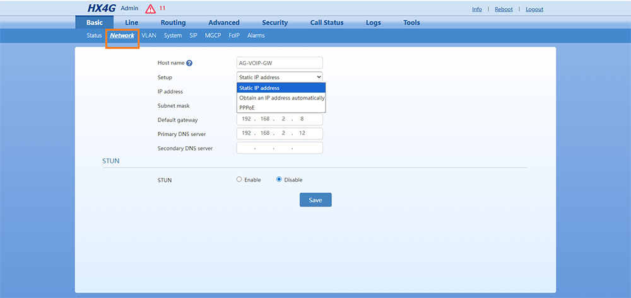The width and height of the screenshot is (631, 298).
Task: Click the Host name help question icon
Action: 189,63
